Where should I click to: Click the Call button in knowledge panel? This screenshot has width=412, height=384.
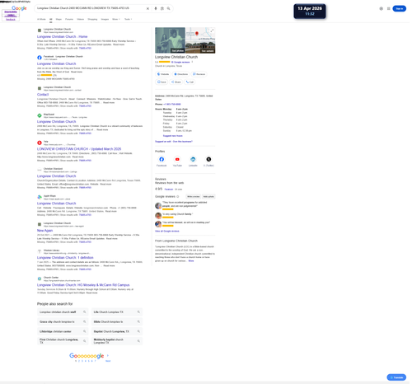point(190,82)
